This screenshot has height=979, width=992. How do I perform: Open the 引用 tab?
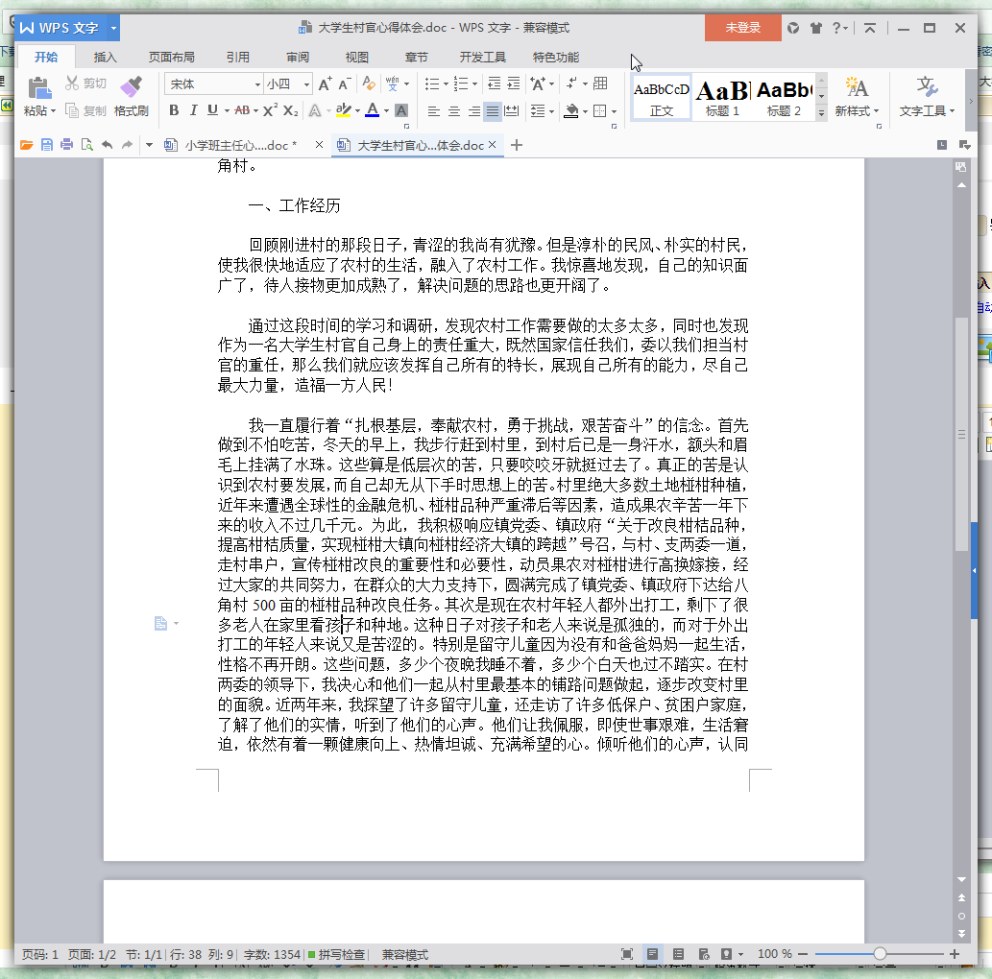[x=238, y=57]
